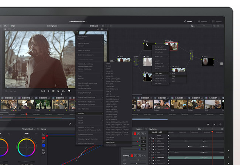Click the Offset color wheel center
240x165 pixels.
(27, 147)
